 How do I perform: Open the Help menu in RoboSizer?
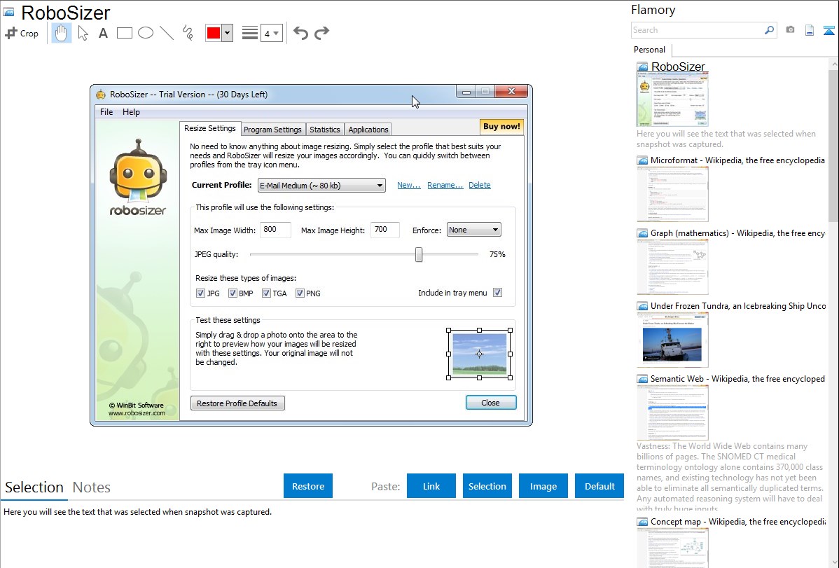(x=131, y=112)
